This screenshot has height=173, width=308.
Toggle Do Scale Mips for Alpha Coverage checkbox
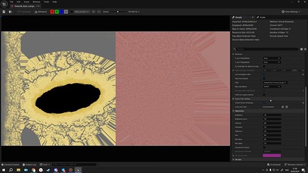[x=264, y=66]
